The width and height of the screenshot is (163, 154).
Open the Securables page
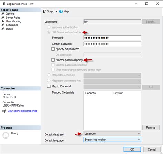click(12, 25)
